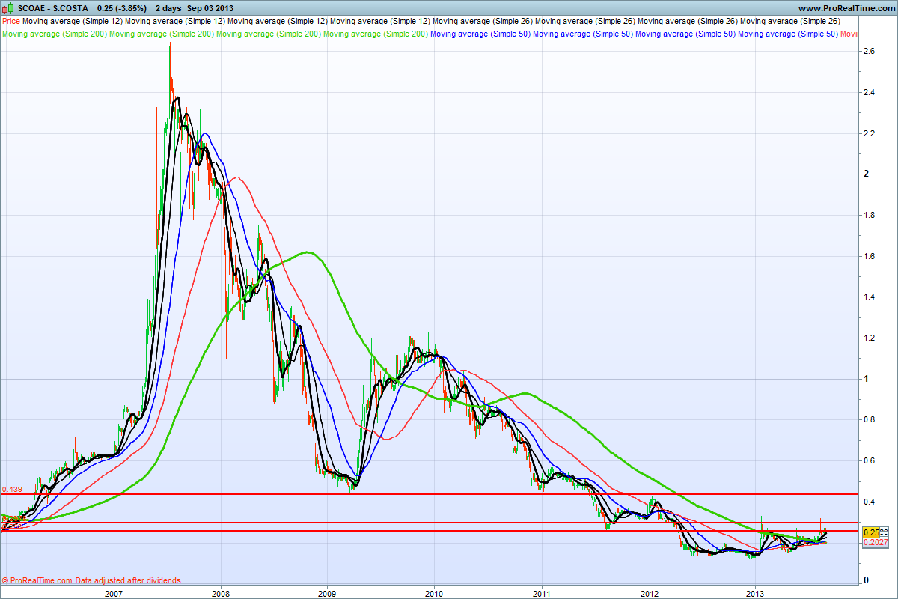Click the 0.8 value on the price axis
The height and width of the screenshot is (599, 898).
click(x=870, y=420)
